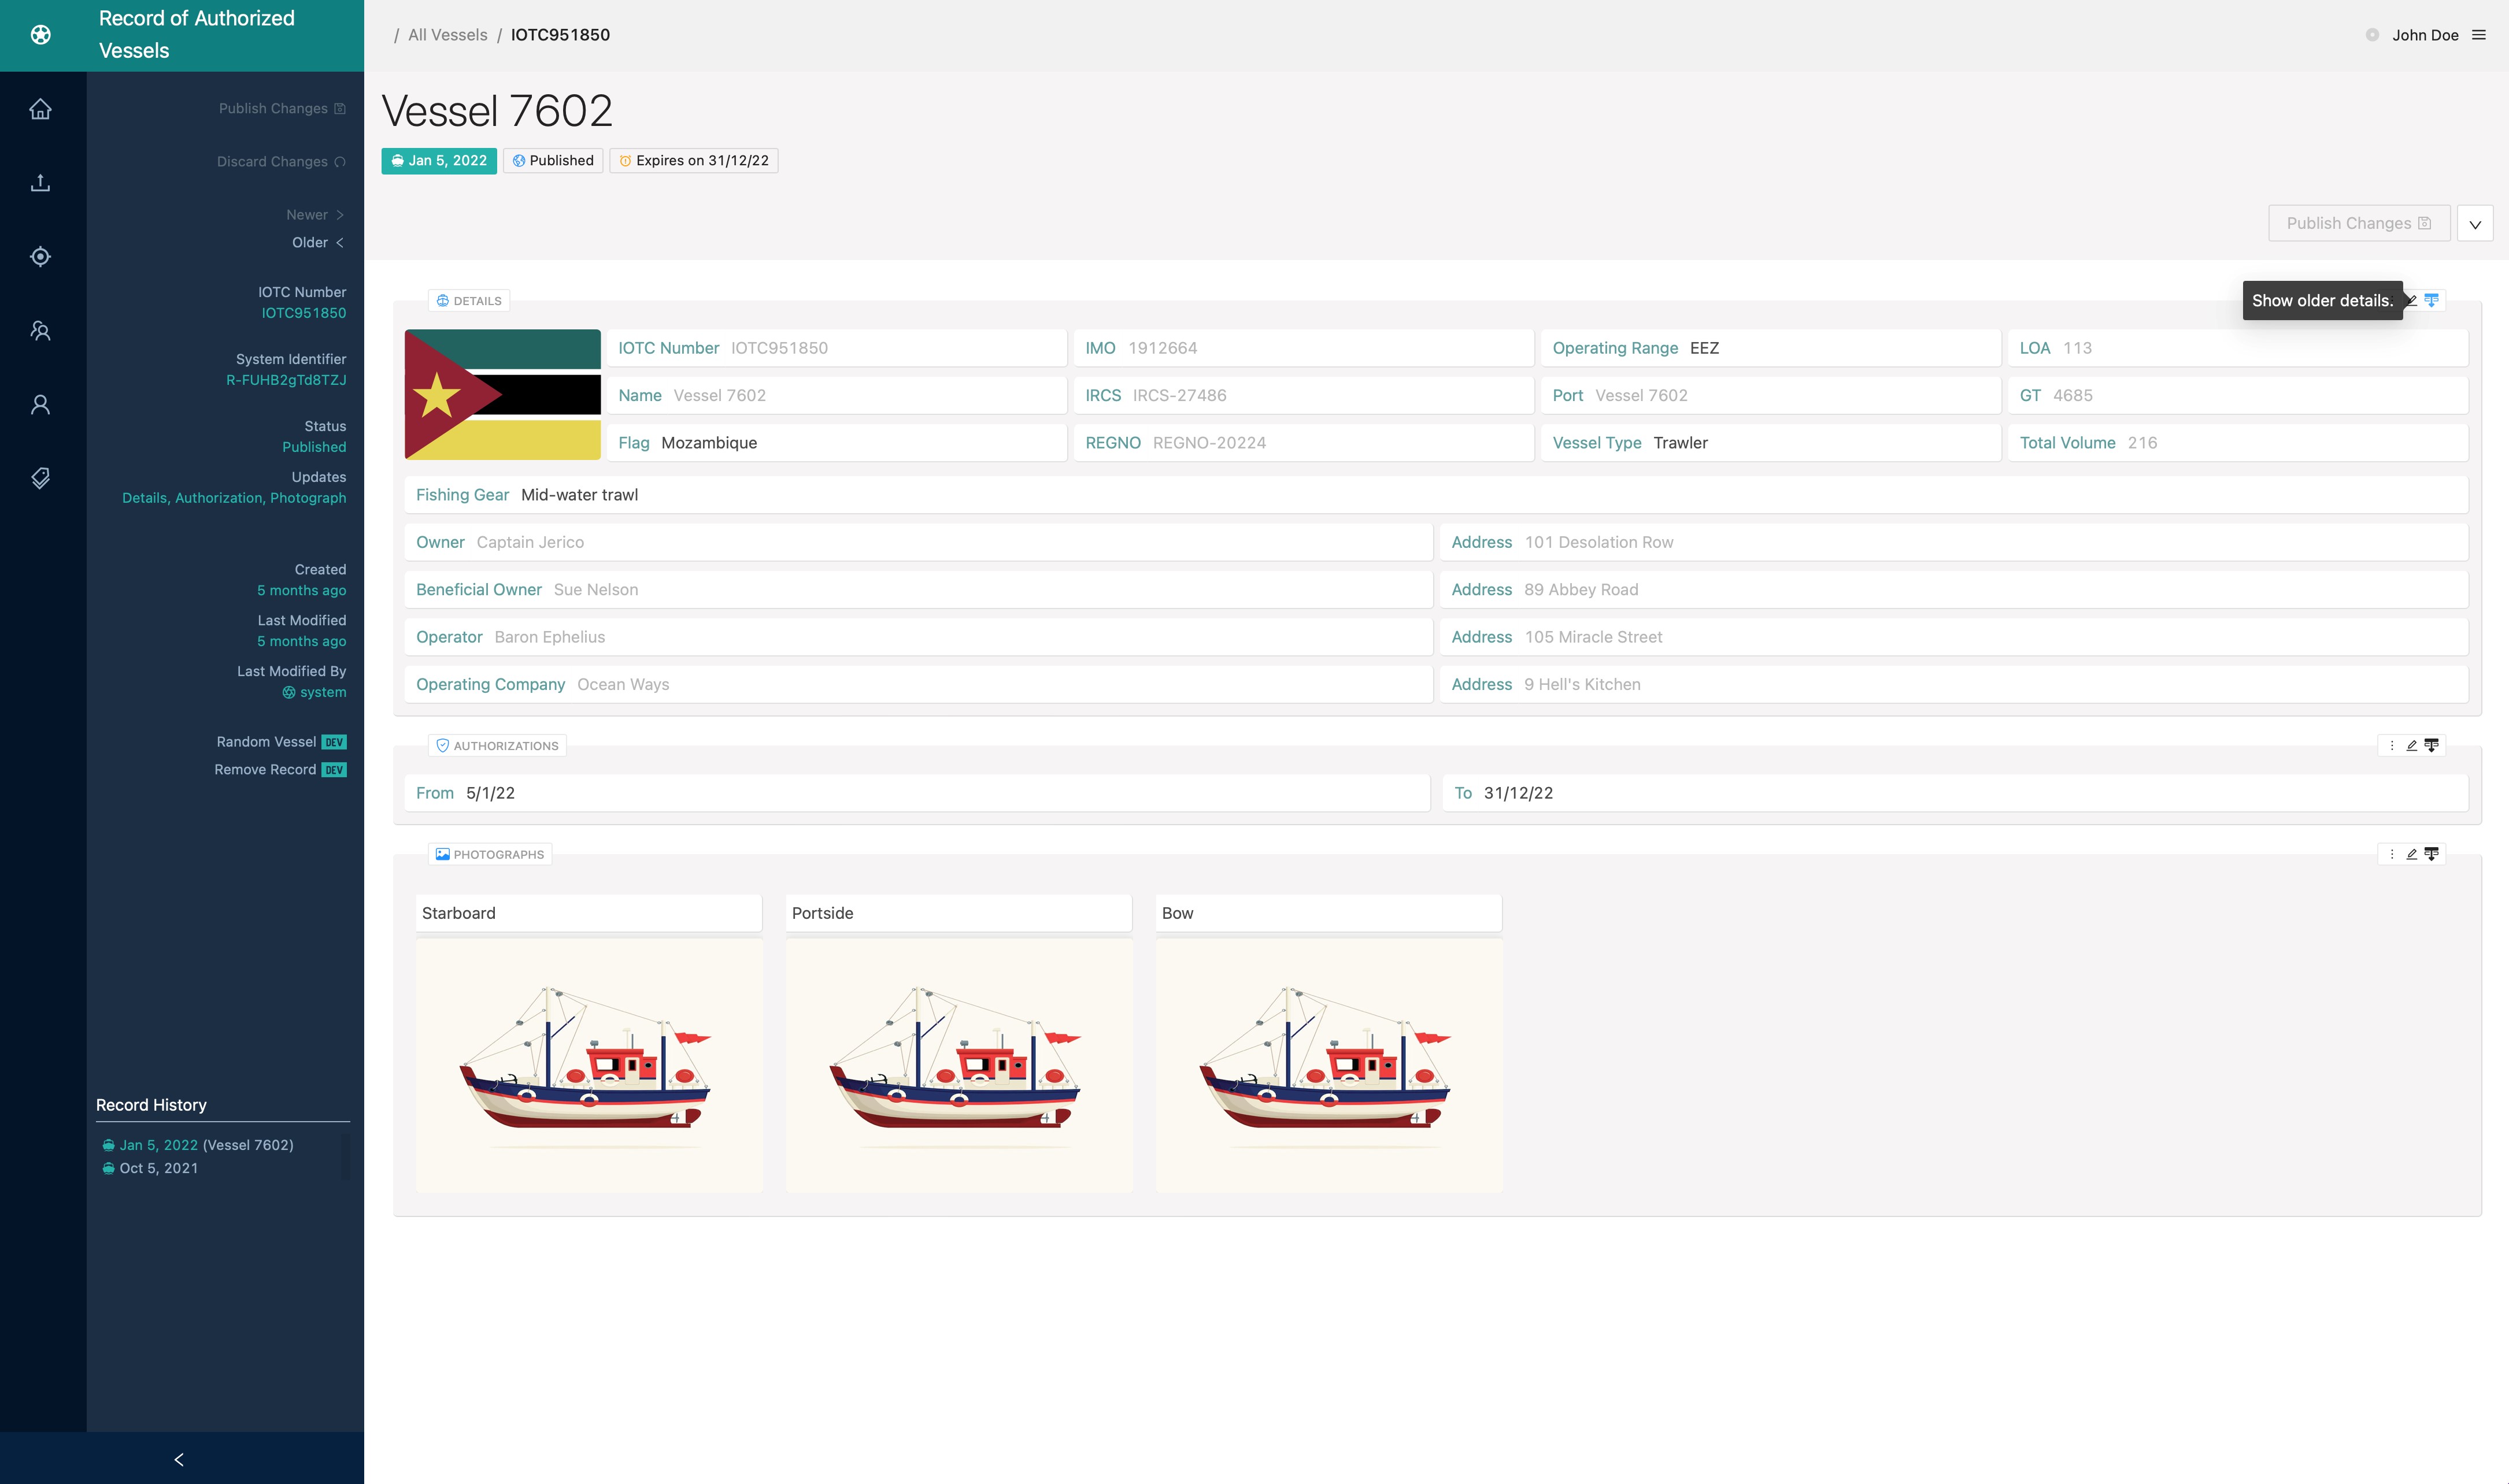
Task: Toggle show older Photographs history icon
Action: [2431, 854]
